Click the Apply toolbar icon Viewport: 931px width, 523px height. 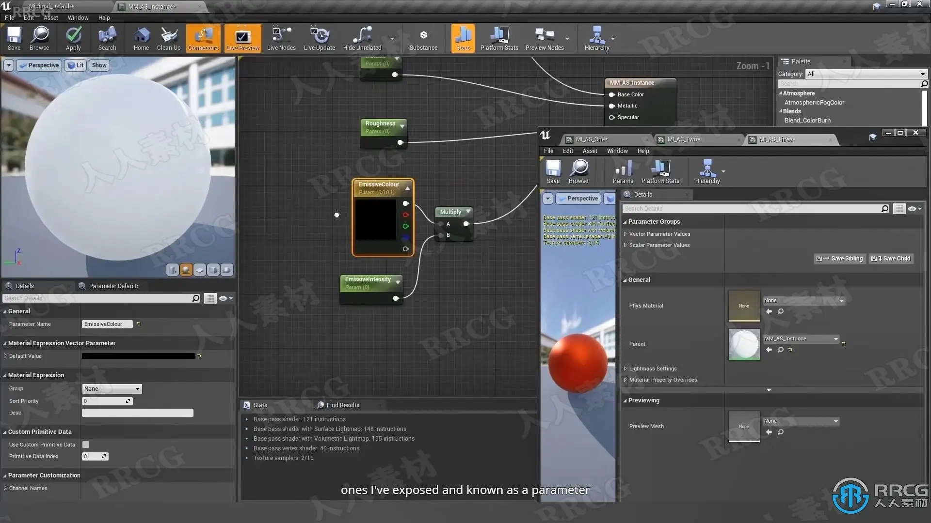(x=73, y=38)
